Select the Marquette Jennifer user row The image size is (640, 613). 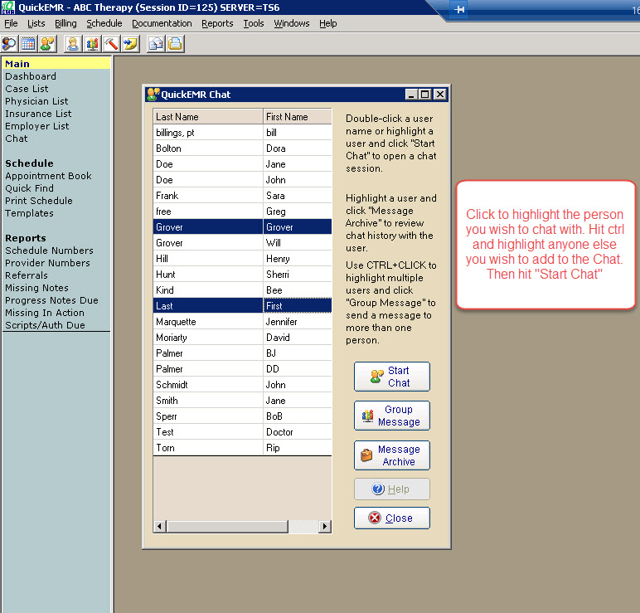242,322
